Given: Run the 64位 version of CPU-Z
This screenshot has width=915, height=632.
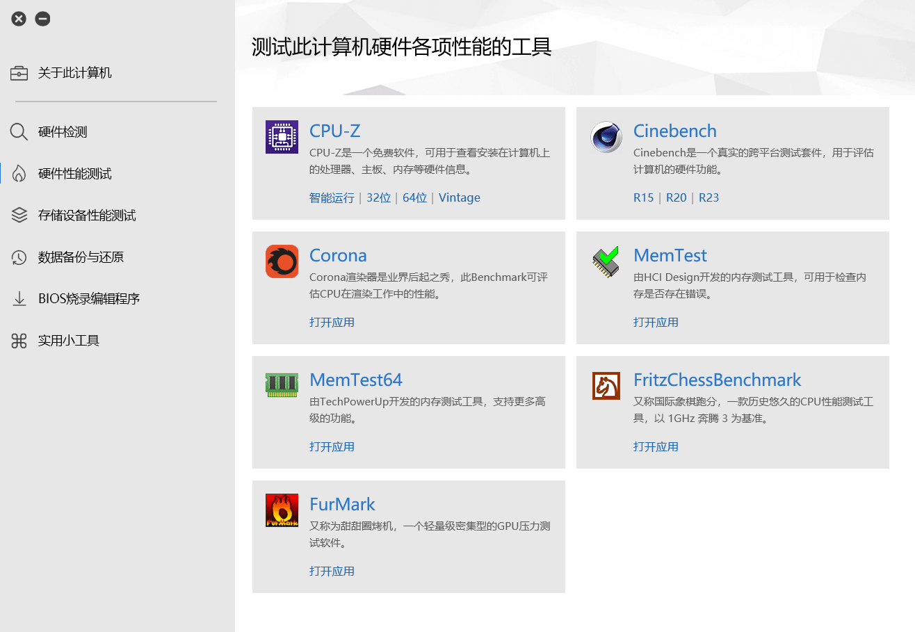Looking at the screenshot, I should [414, 197].
